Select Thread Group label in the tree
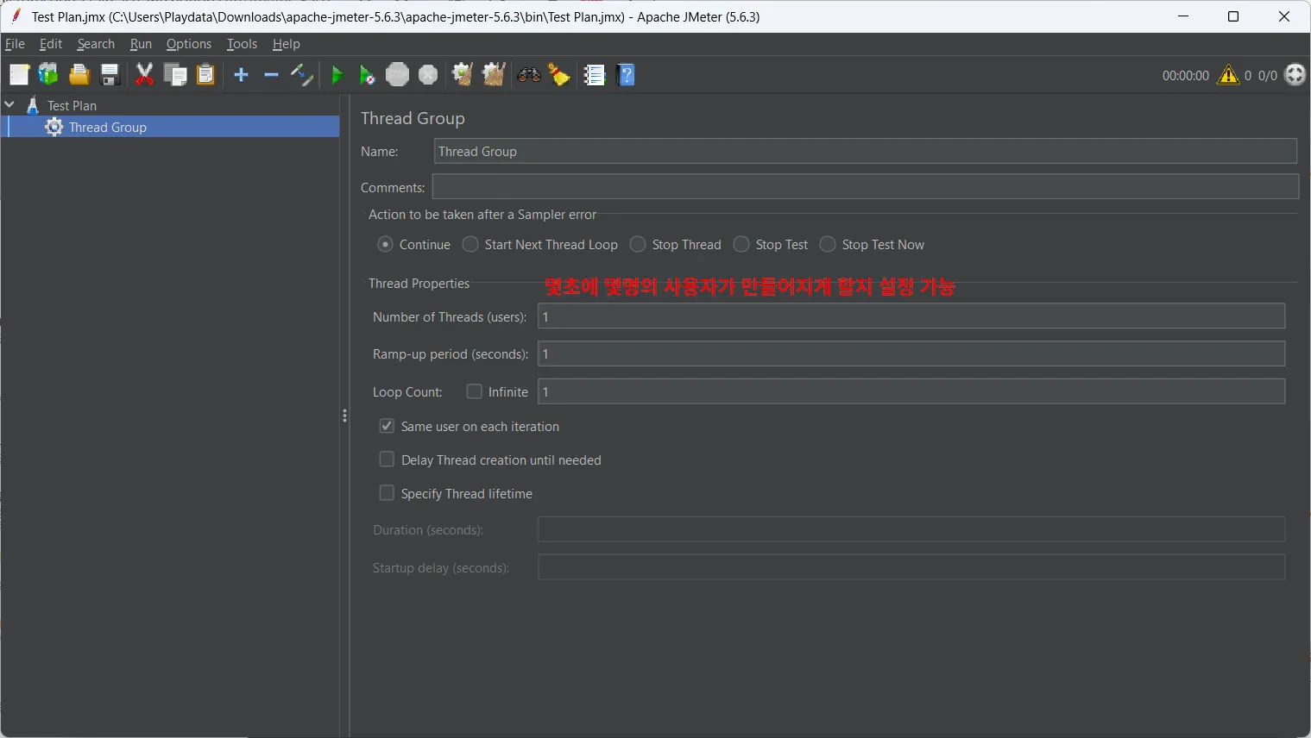The image size is (1311, 738). pyautogui.click(x=108, y=128)
